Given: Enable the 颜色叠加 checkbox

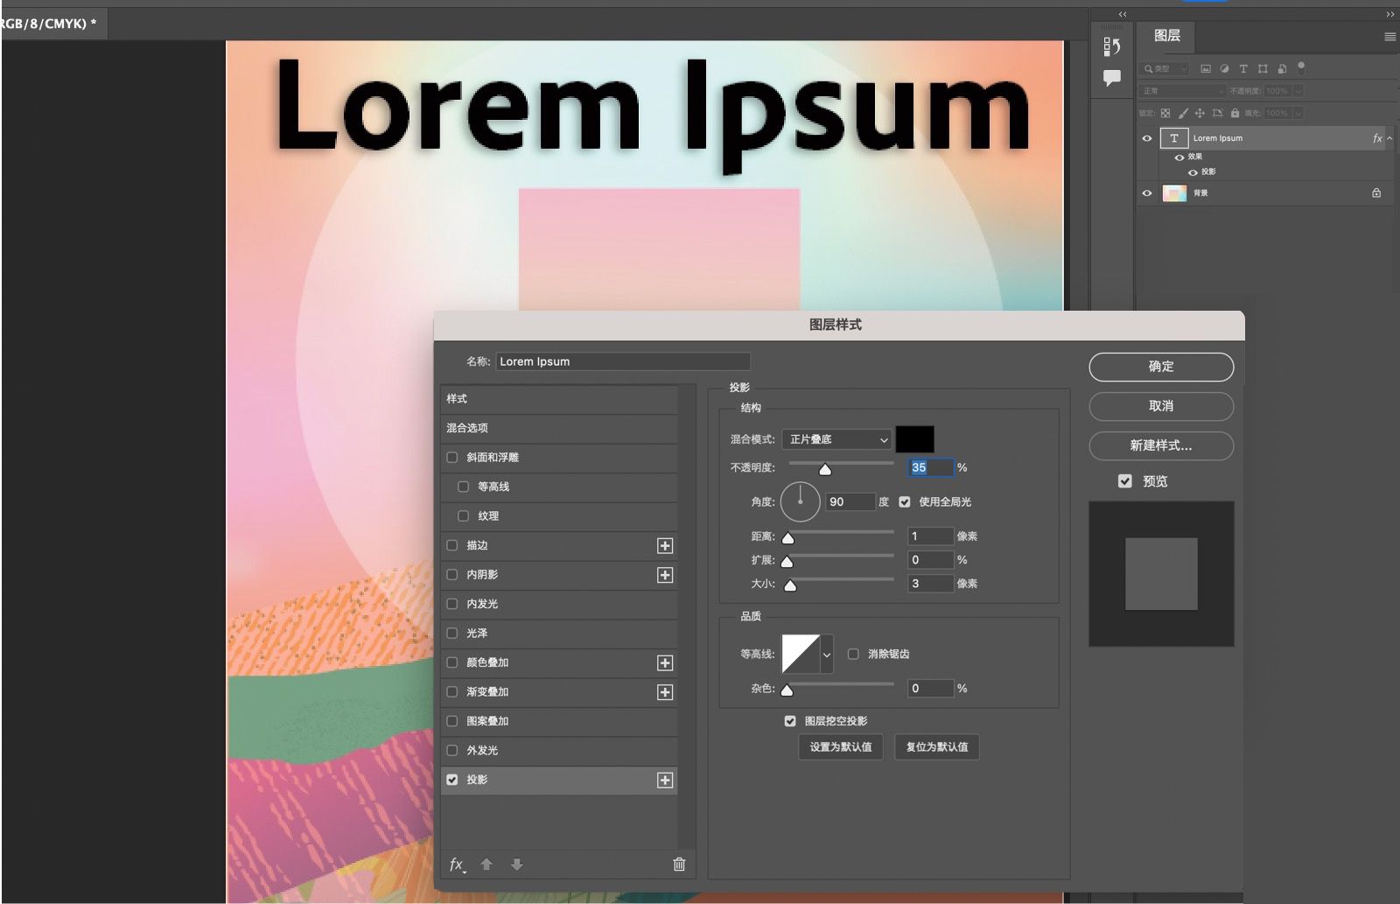Looking at the screenshot, I should 452,662.
